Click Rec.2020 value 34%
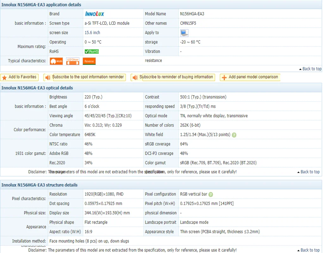Image resolution: width=323 pixels, height=253 pixels. tap(88, 163)
